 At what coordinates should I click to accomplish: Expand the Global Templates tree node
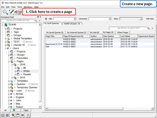click(x=5, y=39)
